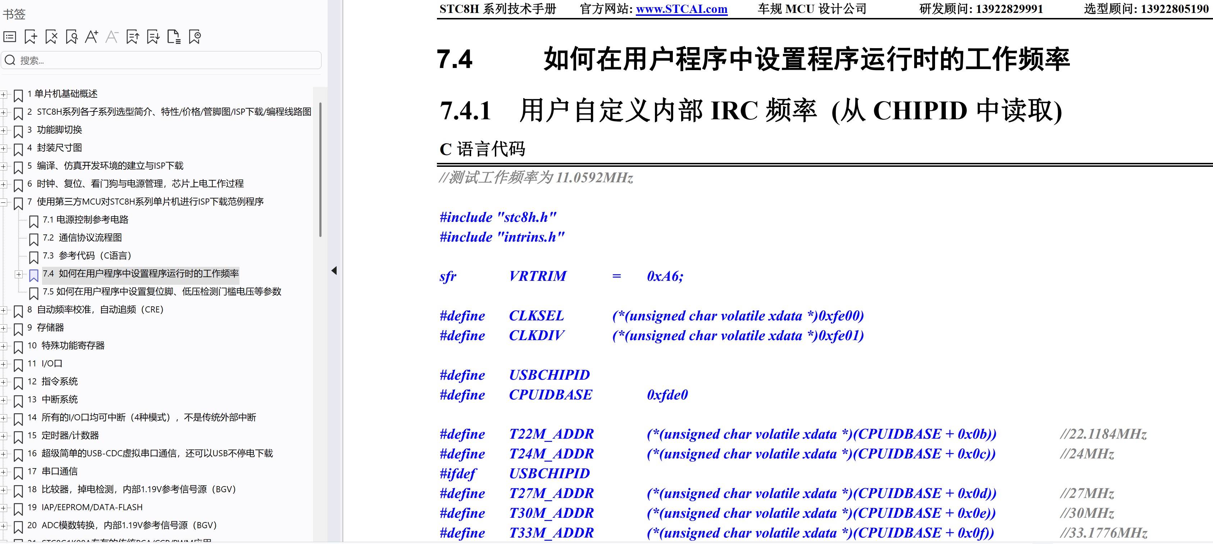
Task: Click the bookmark list view icon
Action: [10, 37]
